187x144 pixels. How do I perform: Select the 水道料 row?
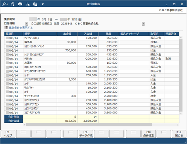[92, 63]
